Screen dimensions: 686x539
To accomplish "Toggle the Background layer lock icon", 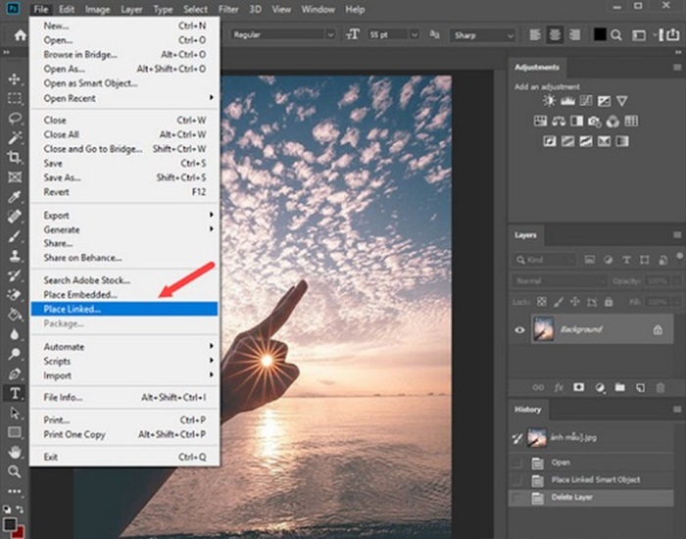I will [658, 330].
